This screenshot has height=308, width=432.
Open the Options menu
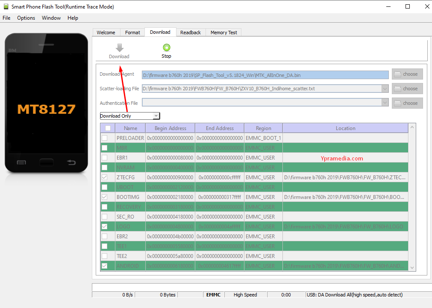tap(26, 18)
